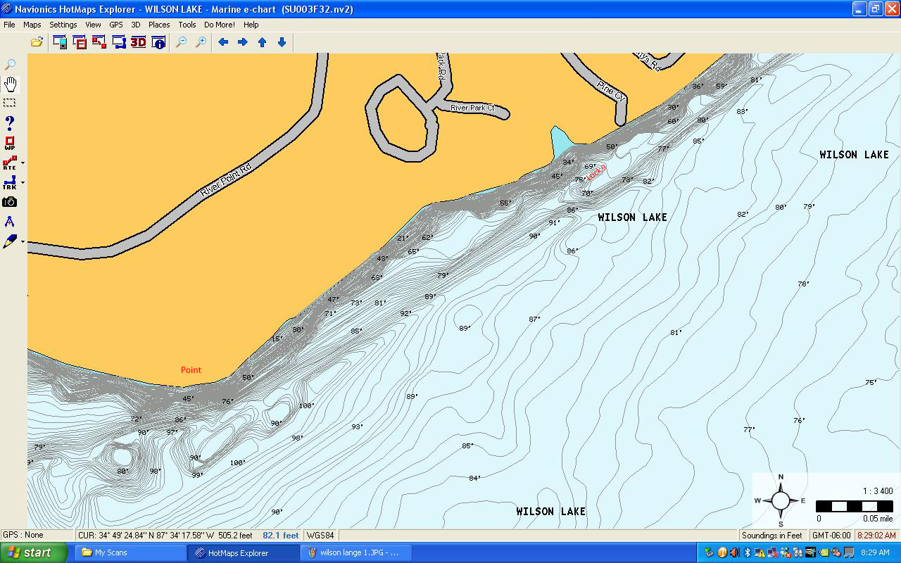
Task: Click HotMaps Explorer taskbar button
Action: [244, 552]
